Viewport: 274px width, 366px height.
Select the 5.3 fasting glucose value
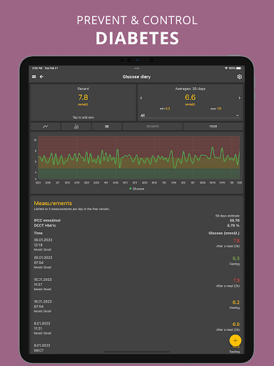click(236, 259)
